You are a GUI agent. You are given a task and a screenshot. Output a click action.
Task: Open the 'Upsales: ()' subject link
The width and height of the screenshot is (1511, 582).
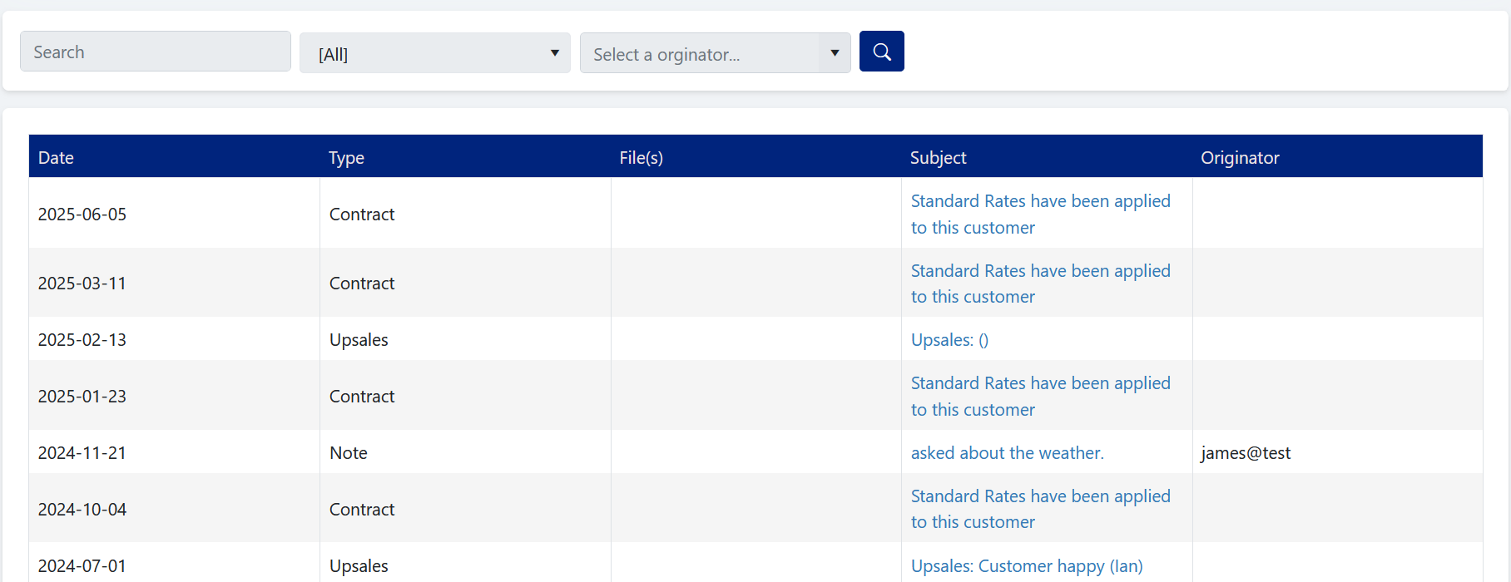(x=949, y=340)
